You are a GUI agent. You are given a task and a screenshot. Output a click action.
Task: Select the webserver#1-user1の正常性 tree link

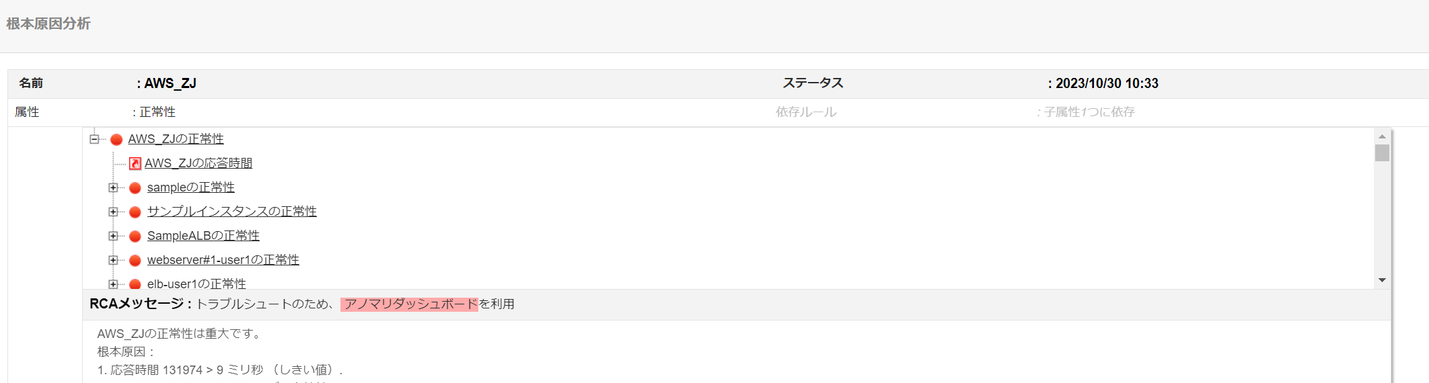pos(223,260)
